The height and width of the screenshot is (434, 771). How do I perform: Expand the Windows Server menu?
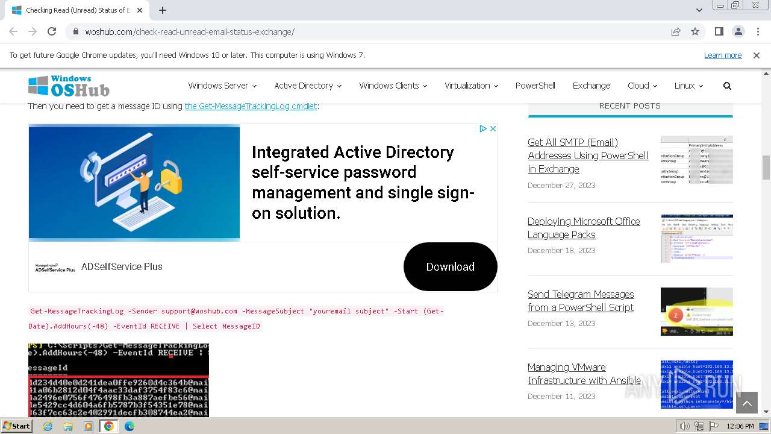(x=222, y=86)
